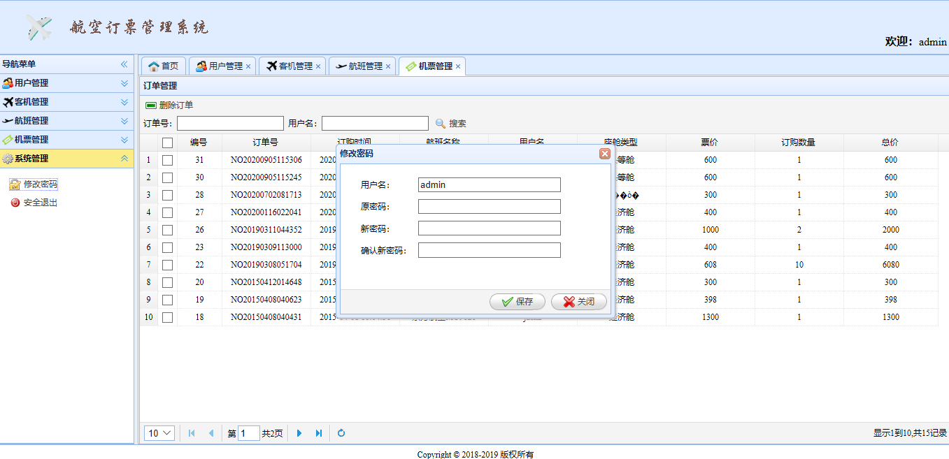Image resolution: width=949 pixels, height=459 pixels.
Task: Click the 票价 column header
Action: click(x=710, y=143)
